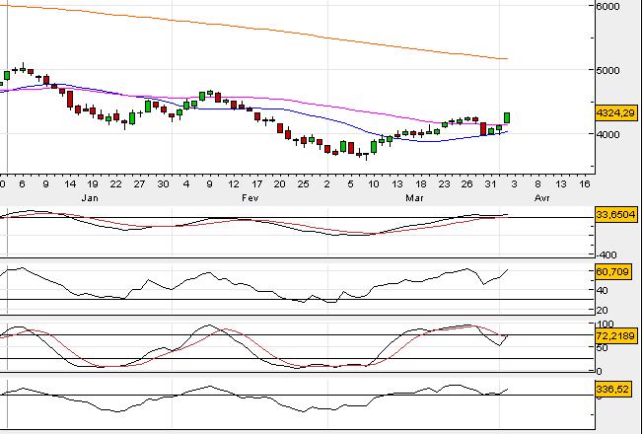Select date label 17 on time axis
643x434 pixels.
pyautogui.click(x=256, y=184)
